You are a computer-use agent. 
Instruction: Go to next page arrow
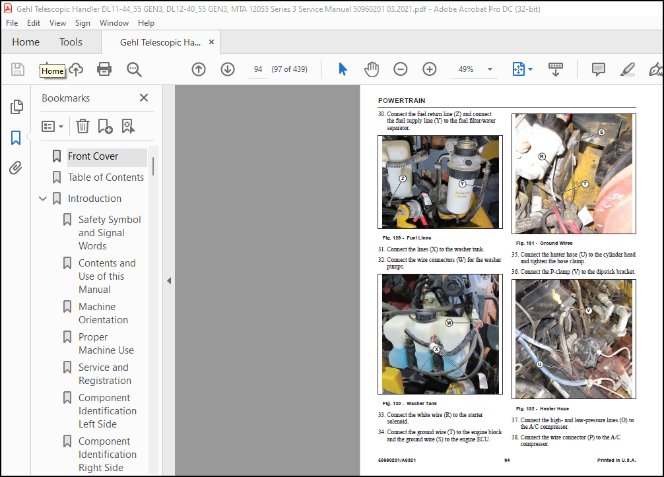click(x=228, y=69)
